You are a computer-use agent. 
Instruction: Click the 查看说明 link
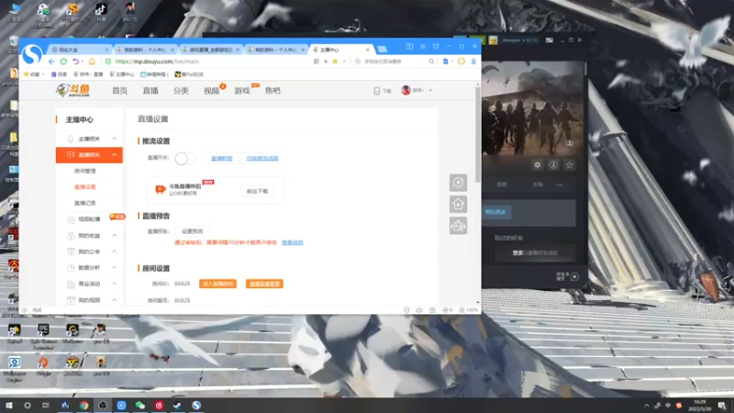coord(293,242)
